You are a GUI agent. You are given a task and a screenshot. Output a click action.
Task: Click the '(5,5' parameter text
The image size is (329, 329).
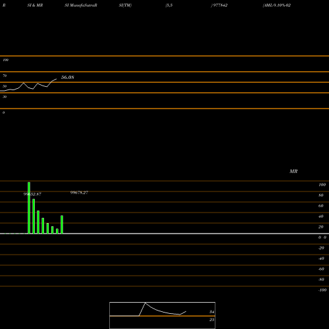[169, 5]
